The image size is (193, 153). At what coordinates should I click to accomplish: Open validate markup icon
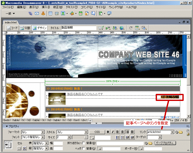coord(108,28)
